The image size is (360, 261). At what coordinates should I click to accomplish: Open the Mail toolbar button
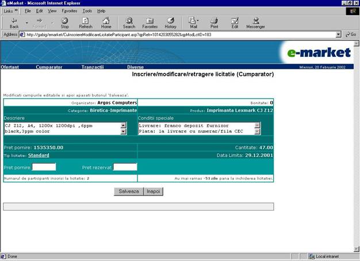click(x=193, y=22)
